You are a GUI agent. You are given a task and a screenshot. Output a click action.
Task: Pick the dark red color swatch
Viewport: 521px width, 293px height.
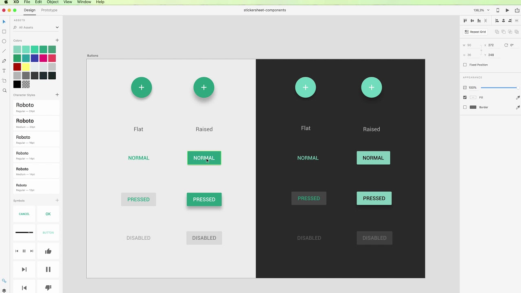[17, 67]
